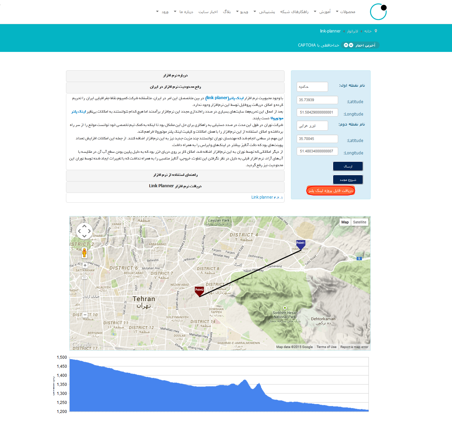Click the آخرین اخبار latest news label
The image size is (452, 421).
point(365,45)
